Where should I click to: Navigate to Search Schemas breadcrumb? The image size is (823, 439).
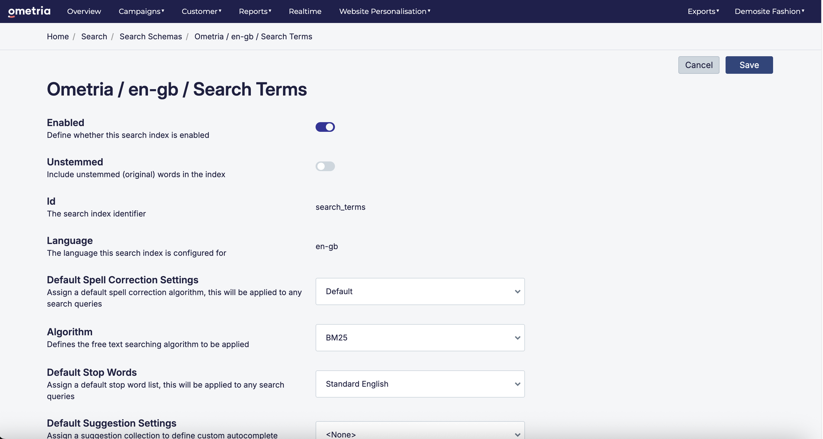point(151,37)
